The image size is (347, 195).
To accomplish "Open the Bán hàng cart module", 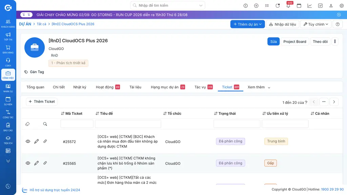I will click(x=8, y=49).
